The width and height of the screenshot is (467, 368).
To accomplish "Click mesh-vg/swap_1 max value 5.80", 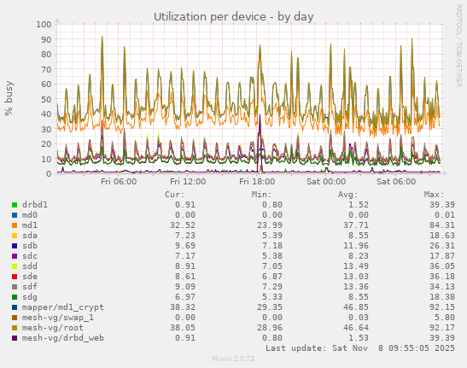I will (x=445, y=318).
